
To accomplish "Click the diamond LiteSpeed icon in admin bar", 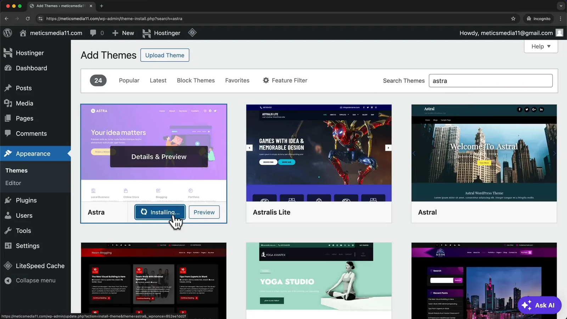I will click(192, 33).
